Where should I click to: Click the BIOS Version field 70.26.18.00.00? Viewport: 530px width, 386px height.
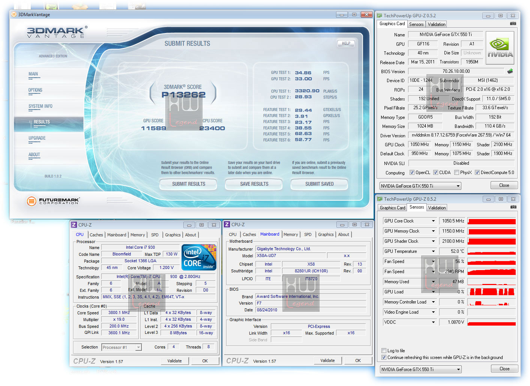456,71
